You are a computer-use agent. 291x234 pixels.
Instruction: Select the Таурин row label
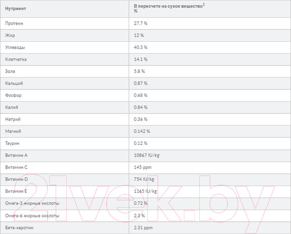point(13,143)
